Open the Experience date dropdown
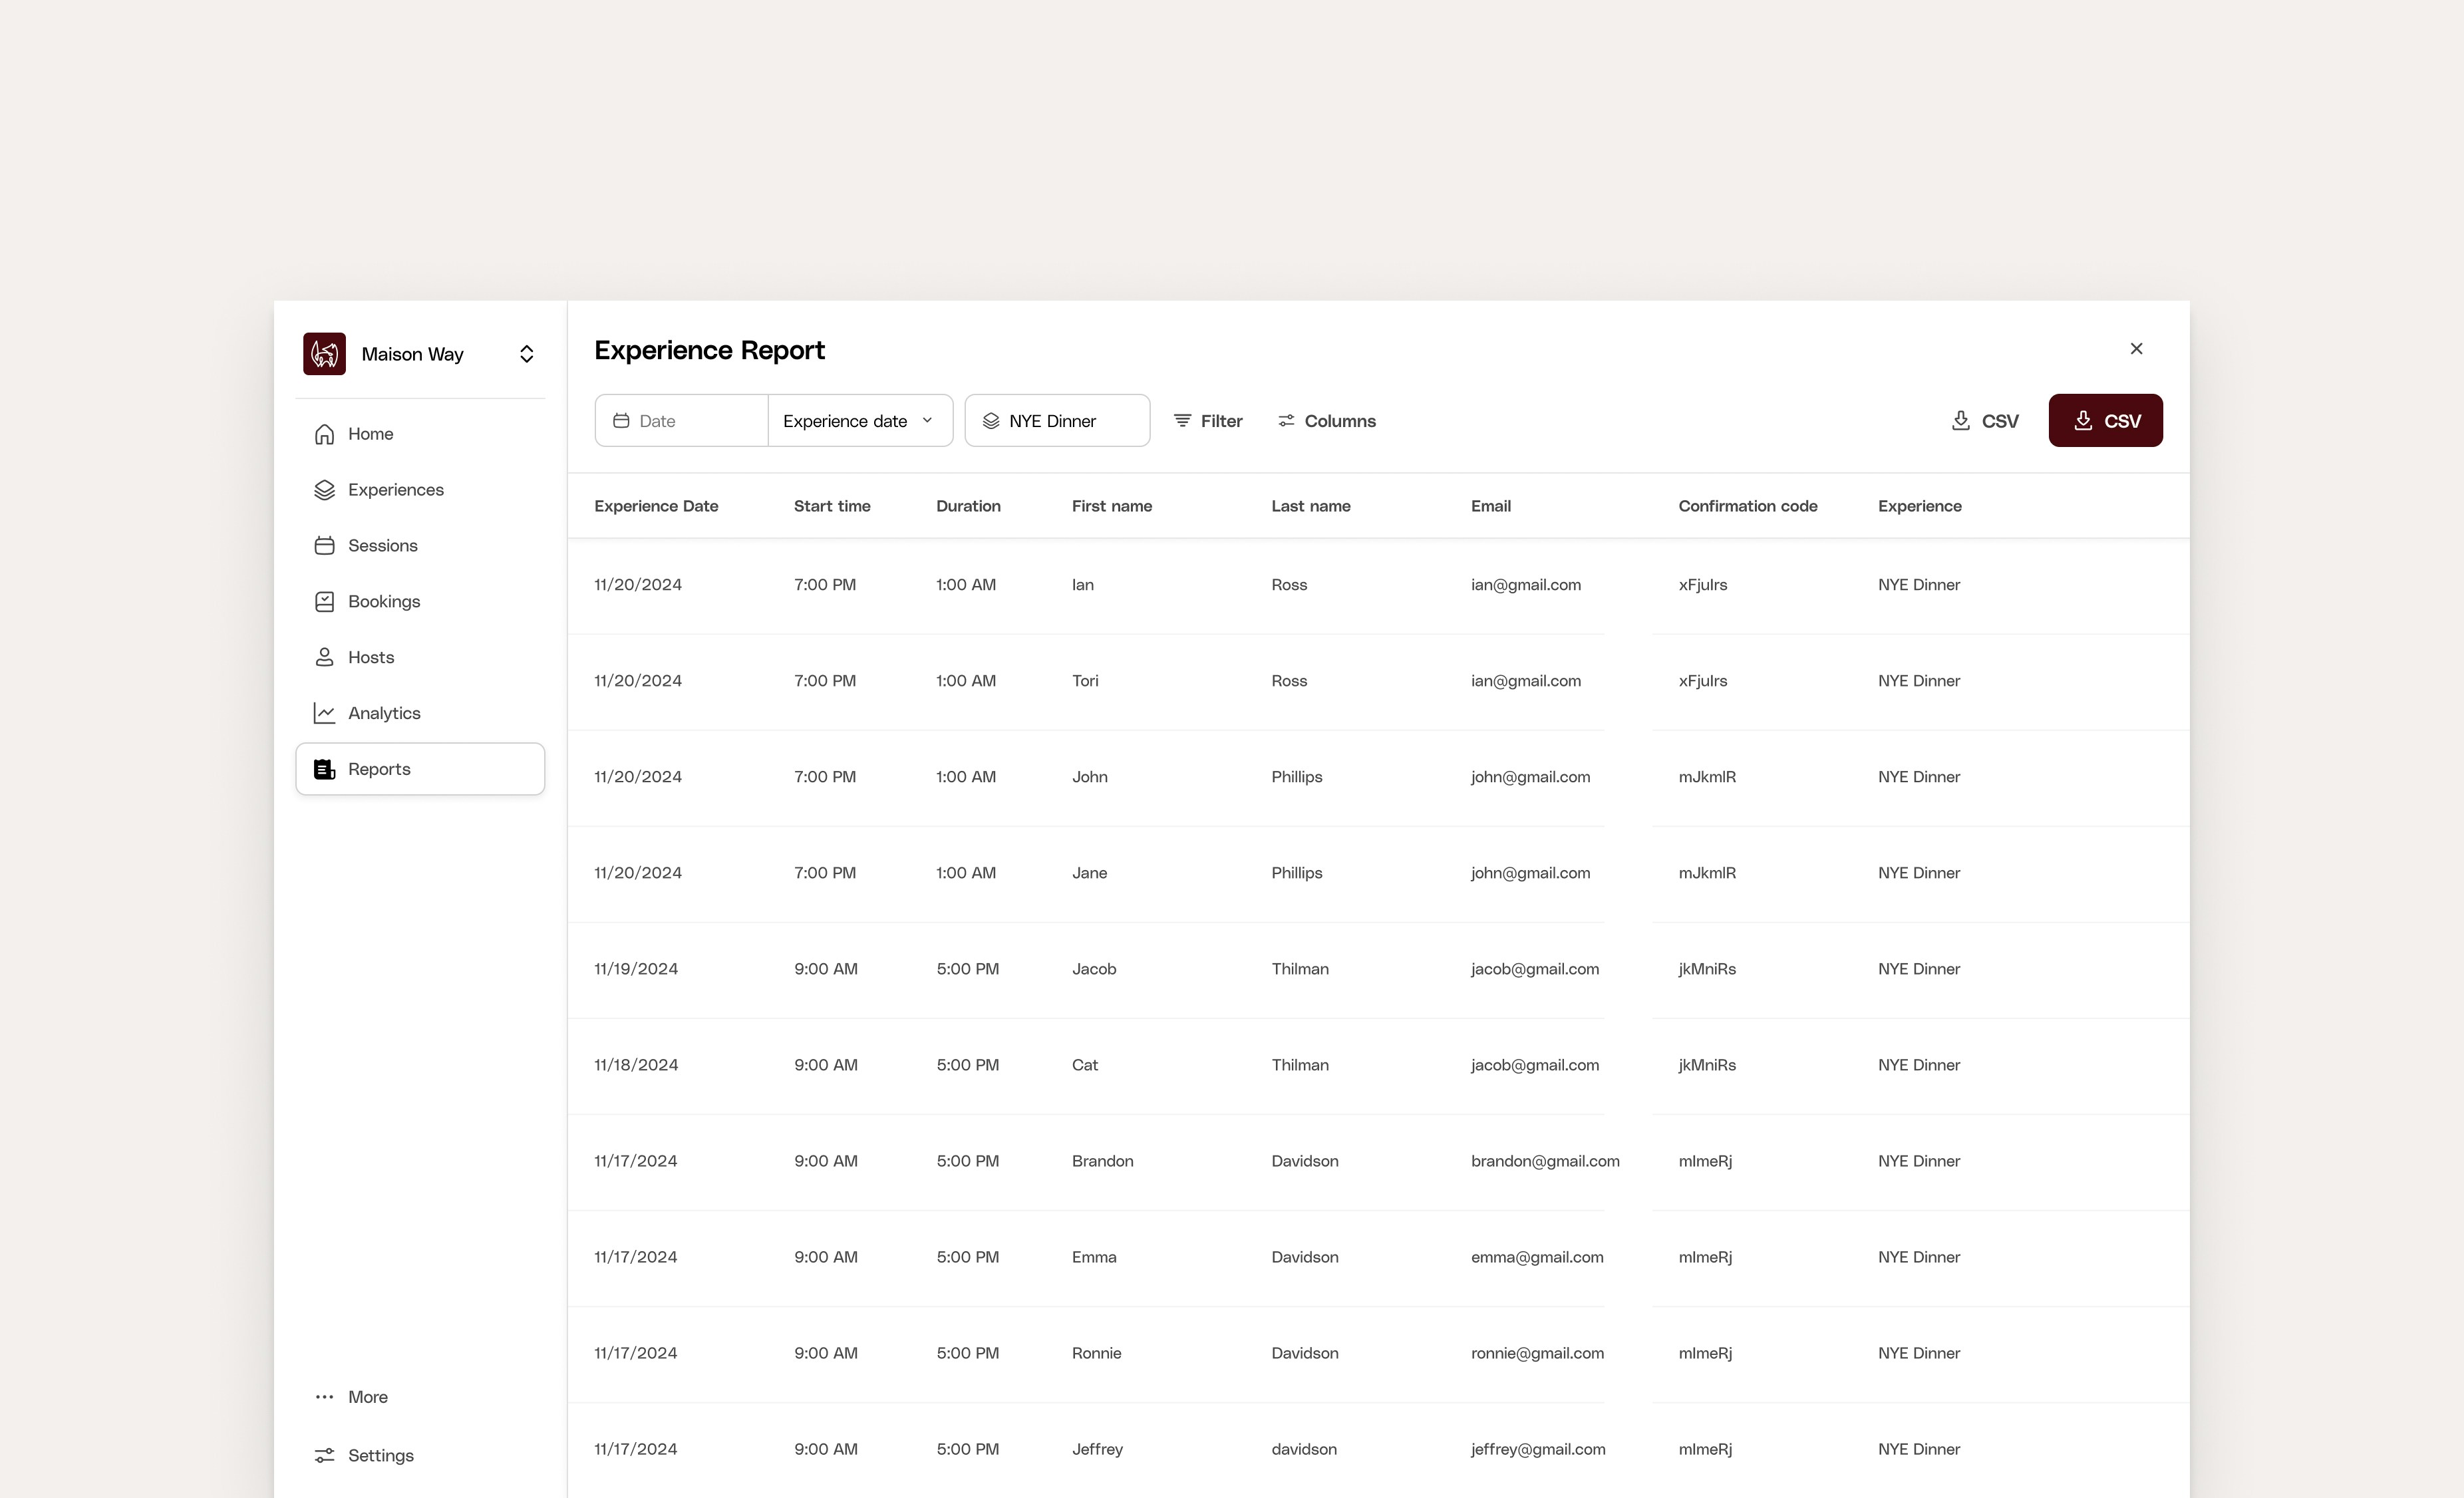This screenshot has height=1498, width=2464. click(x=858, y=421)
